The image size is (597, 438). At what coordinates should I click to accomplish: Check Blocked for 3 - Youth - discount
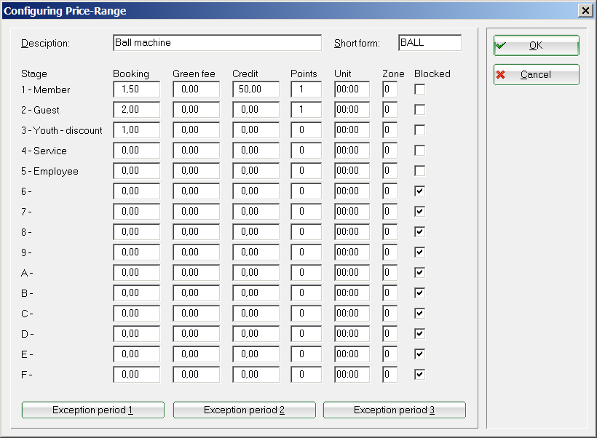[x=419, y=130]
